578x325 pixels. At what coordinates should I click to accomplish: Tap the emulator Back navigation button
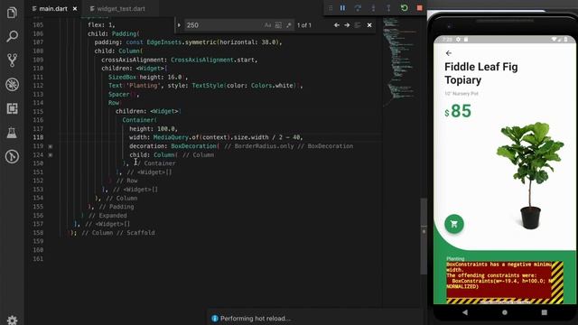[x=465, y=312]
